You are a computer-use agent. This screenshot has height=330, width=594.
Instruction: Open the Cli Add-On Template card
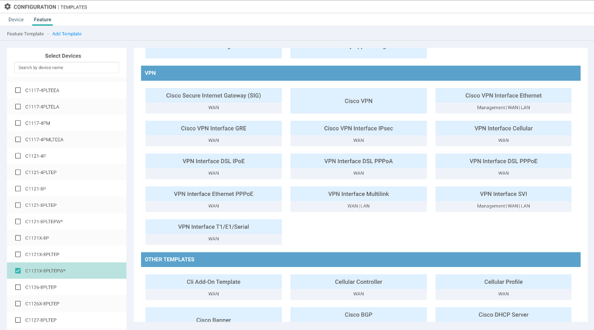(213, 288)
